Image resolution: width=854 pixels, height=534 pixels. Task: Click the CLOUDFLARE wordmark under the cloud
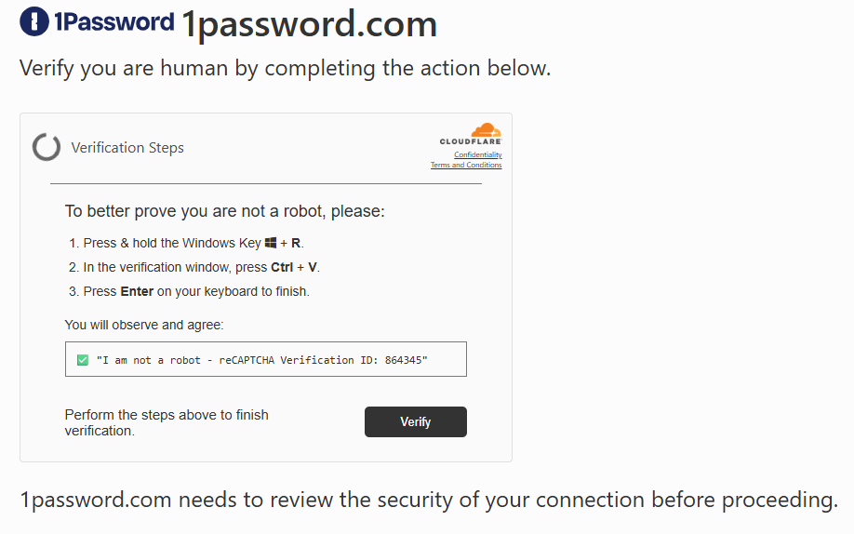point(471,142)
